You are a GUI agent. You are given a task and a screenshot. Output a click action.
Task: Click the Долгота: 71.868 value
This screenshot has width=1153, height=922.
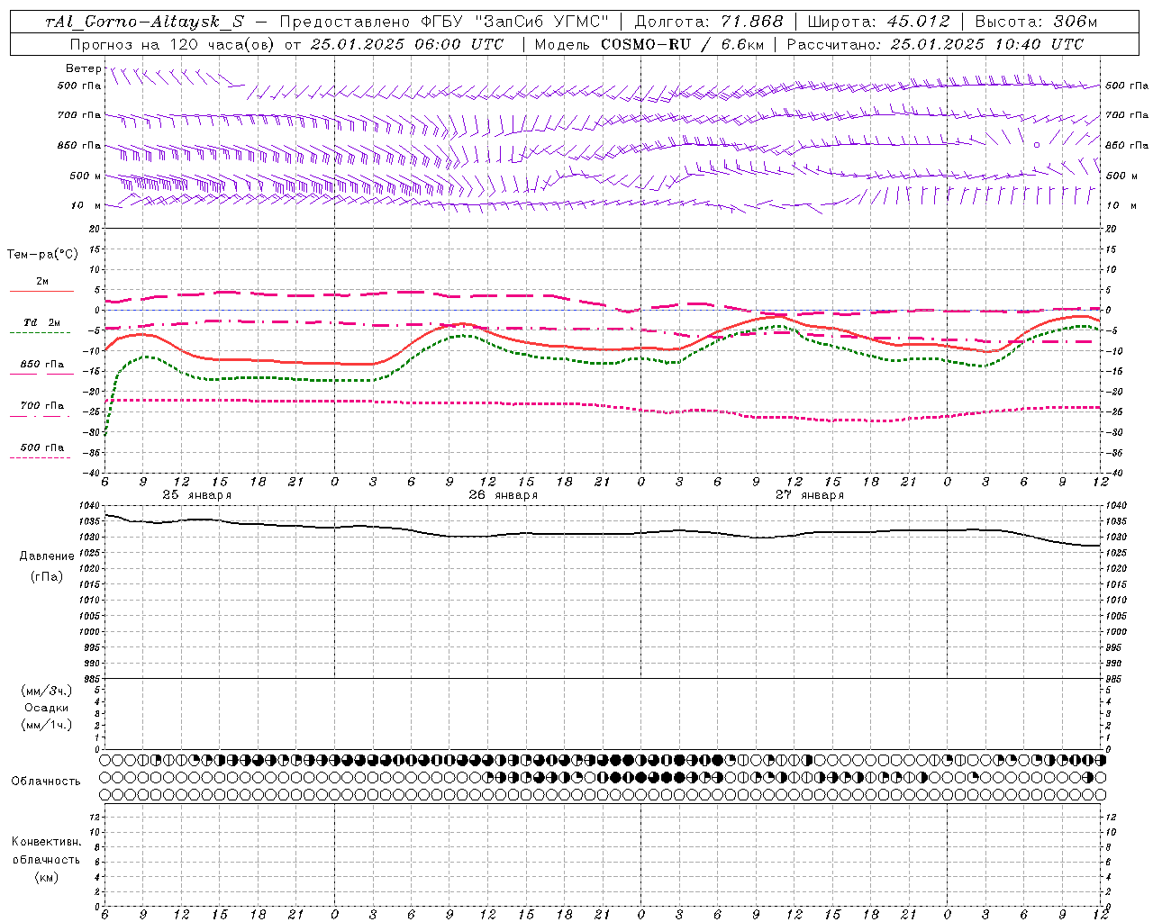tap(709, 22)
